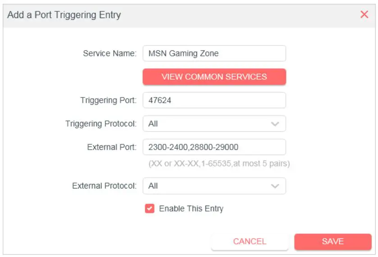Screen dimensions: 378x257
Task: Click the Triggering Protocol label
Action: [100, 124]
